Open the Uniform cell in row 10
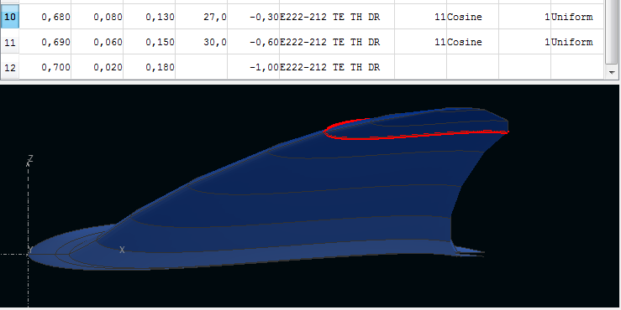621x310 pixels. tap(577, 17)
